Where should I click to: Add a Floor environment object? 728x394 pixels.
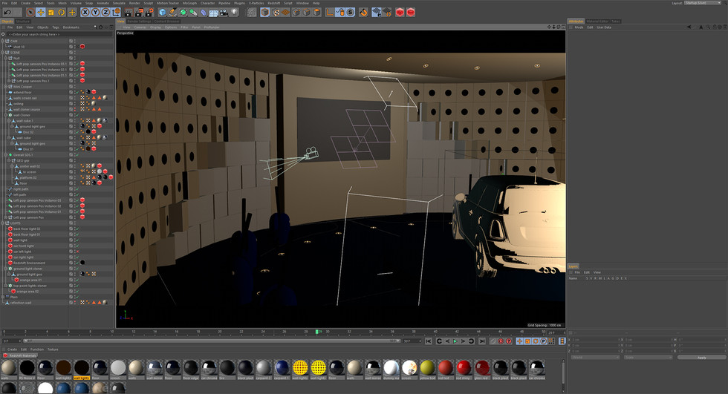(214, 13)
